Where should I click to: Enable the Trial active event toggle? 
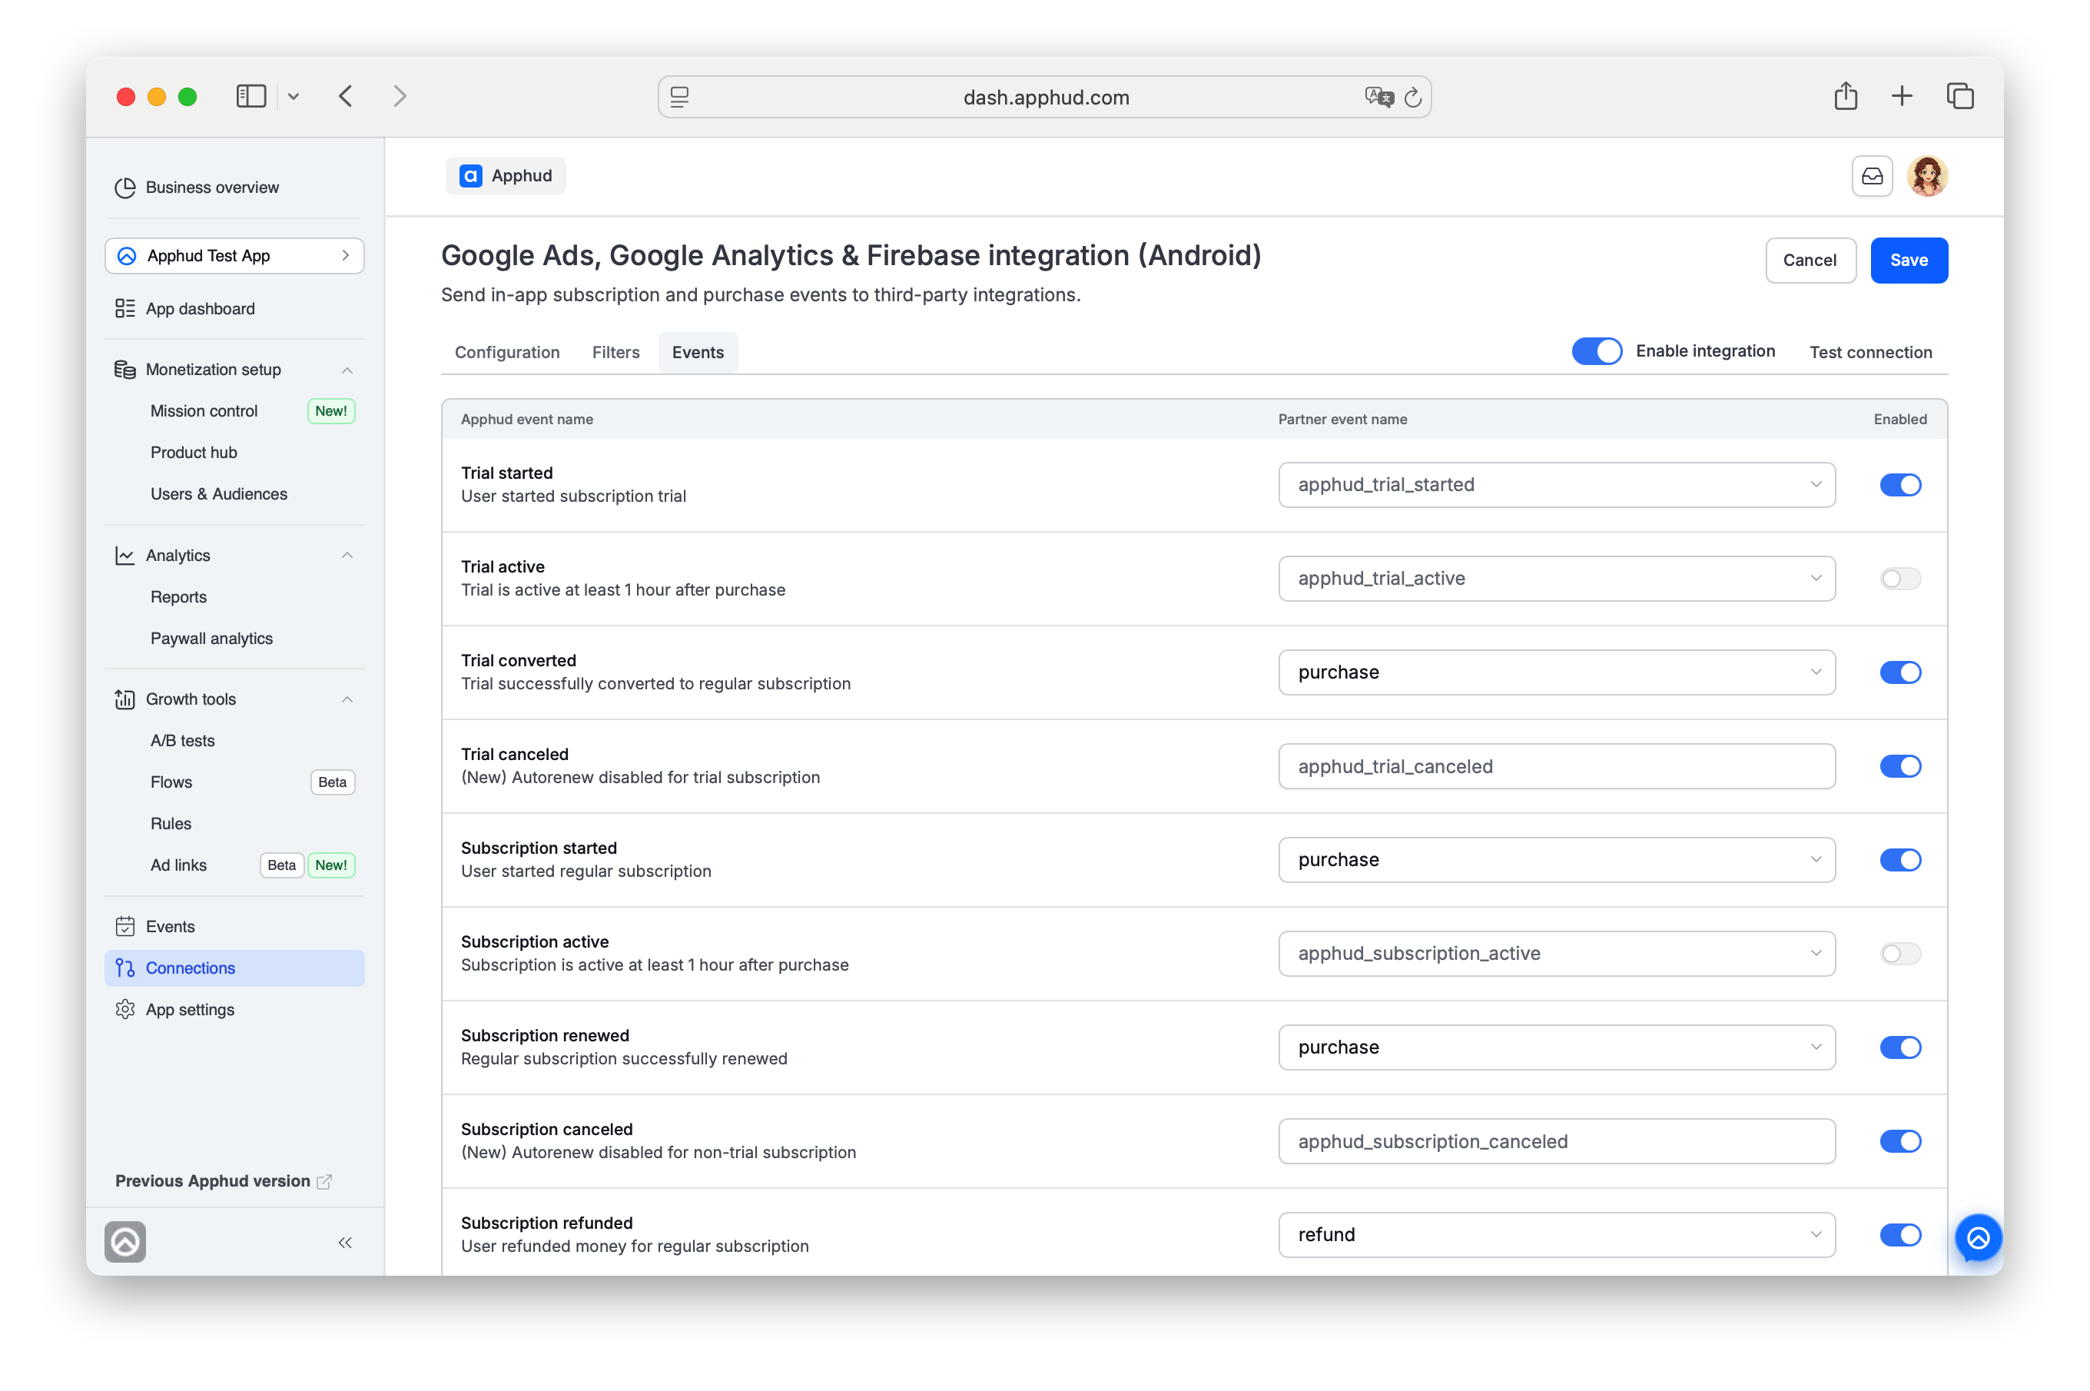1899,579
